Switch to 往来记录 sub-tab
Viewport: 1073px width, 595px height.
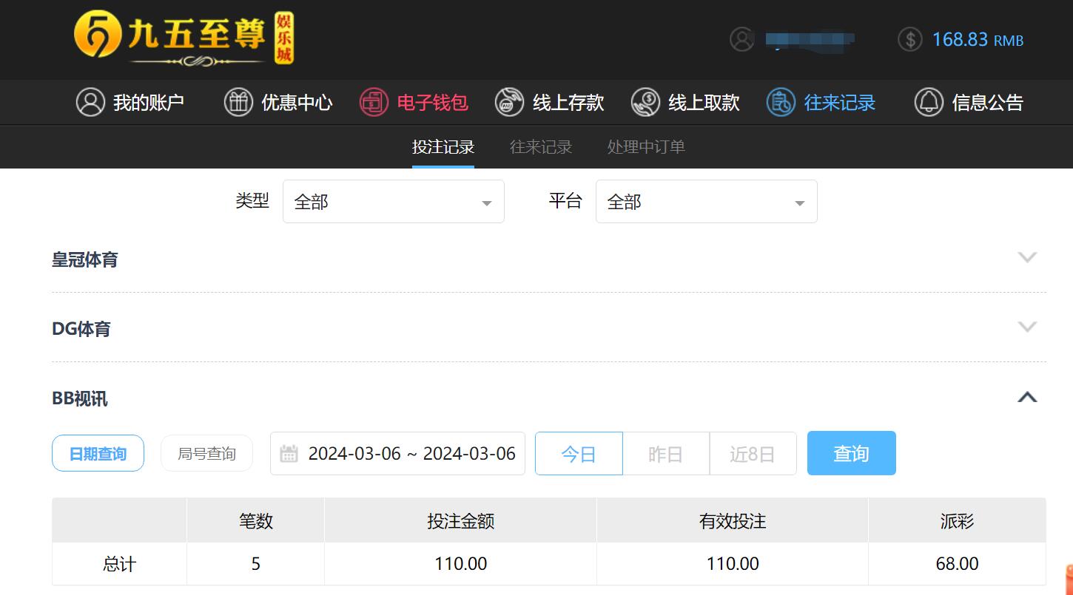(x=541, y=147)
